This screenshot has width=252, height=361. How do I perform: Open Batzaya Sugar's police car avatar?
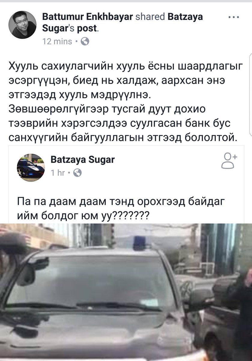coord(31,168)
